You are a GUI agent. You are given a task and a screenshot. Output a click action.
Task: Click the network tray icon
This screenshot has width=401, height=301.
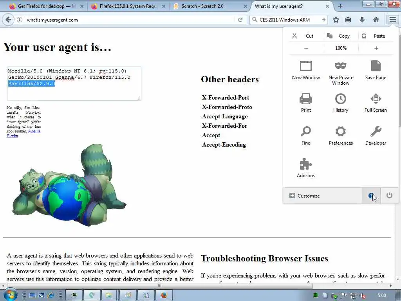click(x=353, y=296)
